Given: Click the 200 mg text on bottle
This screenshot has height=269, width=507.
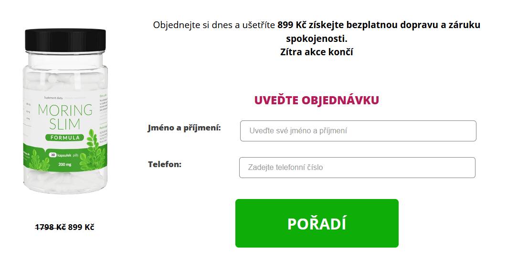Looking at the screenshot, I should click(64, 164).
